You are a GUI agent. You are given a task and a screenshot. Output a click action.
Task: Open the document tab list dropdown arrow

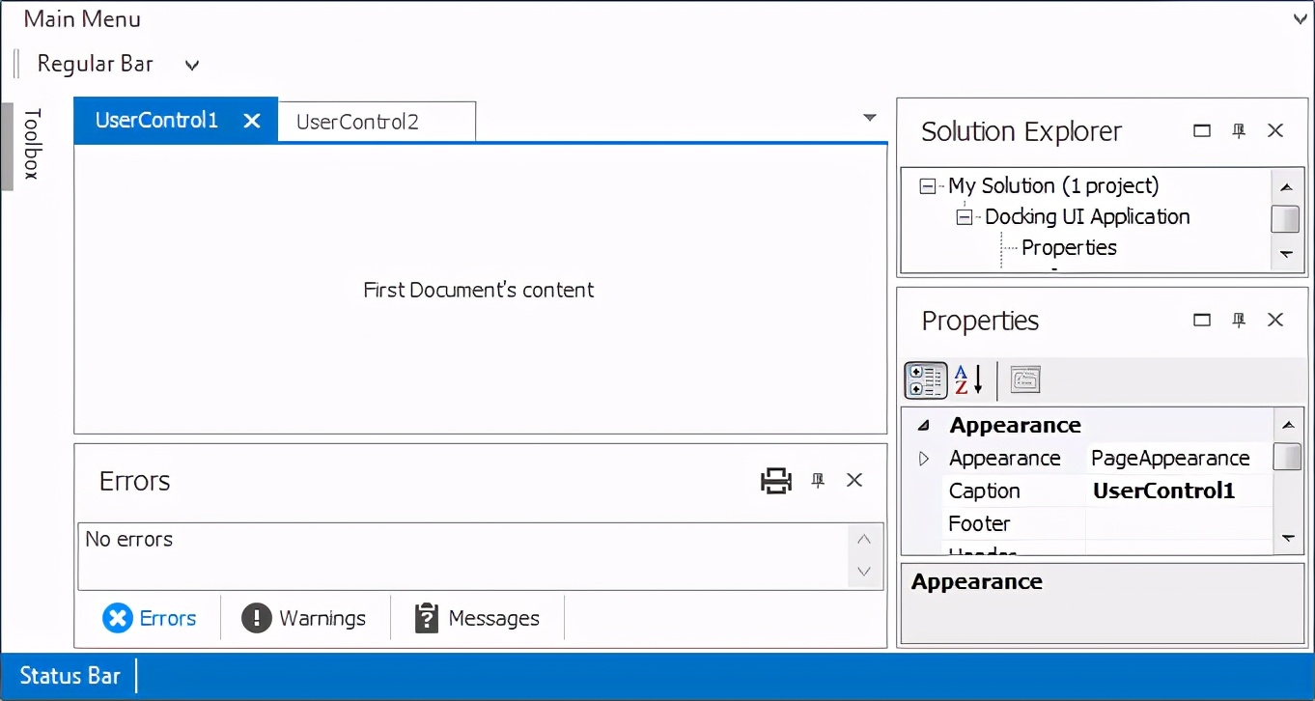[870, 117]
